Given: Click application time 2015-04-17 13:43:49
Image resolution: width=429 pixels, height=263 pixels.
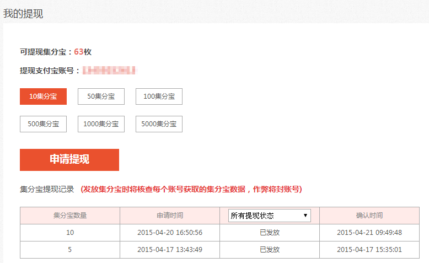Looking at the screenshot, I should (170, 250).
